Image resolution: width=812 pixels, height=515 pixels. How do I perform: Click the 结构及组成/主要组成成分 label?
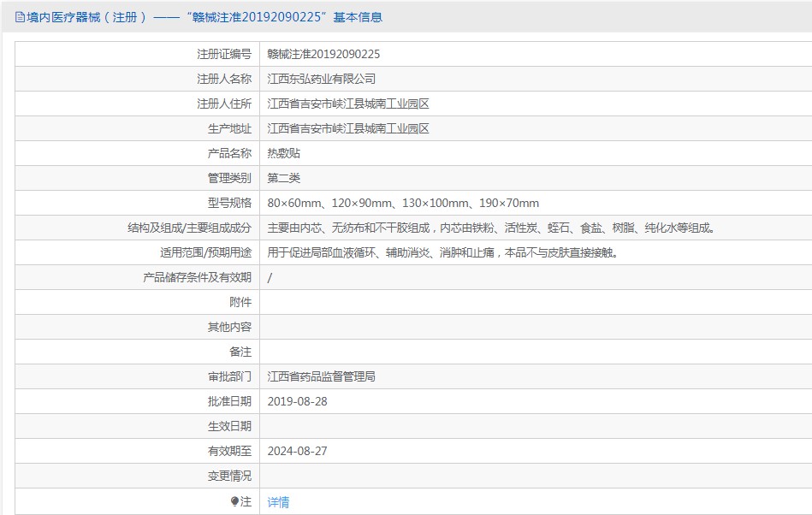pyautogui.click(x=190, y=228)
